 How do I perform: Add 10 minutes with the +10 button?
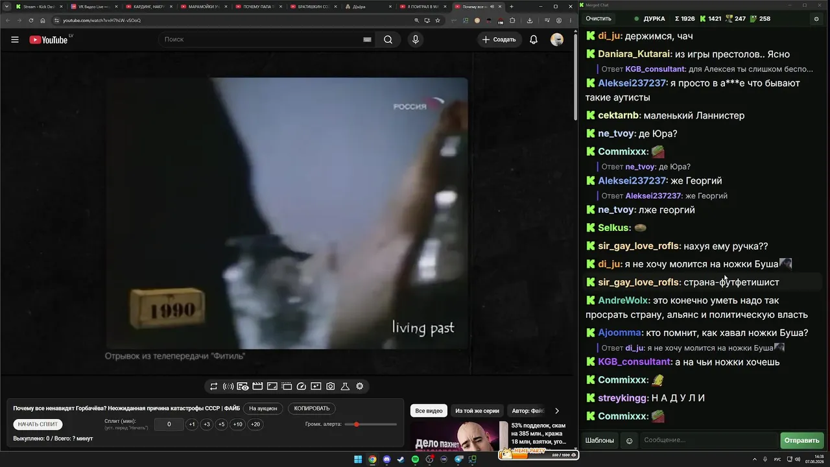click(x=238, y=424)
